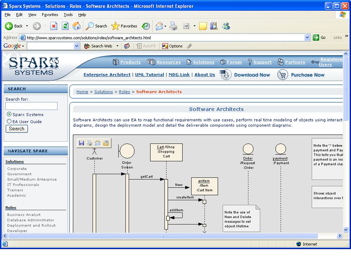
Task: Click the About Us link
Action: [x=205, y=75]
